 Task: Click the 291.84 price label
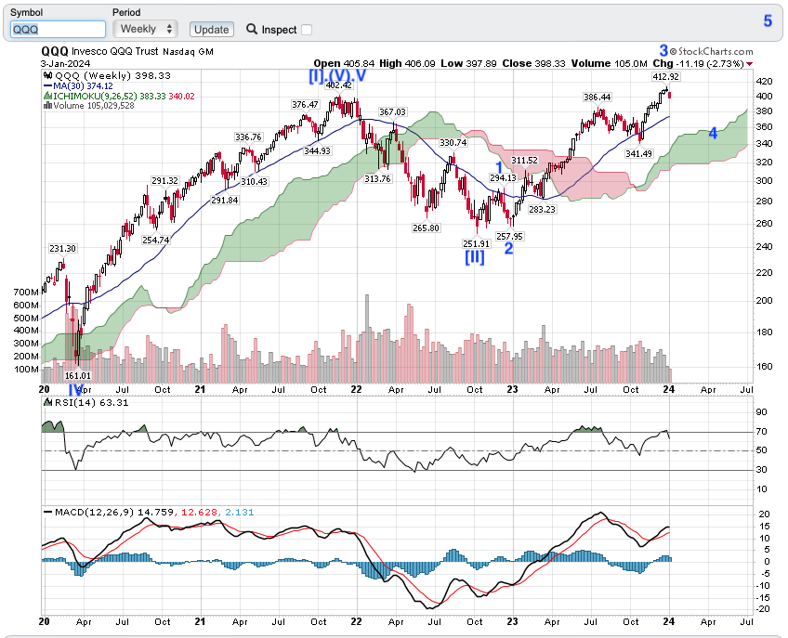225,200
